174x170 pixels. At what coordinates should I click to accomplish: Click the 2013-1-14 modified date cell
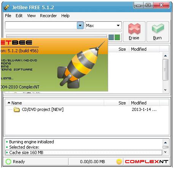[x=144, y=109]
